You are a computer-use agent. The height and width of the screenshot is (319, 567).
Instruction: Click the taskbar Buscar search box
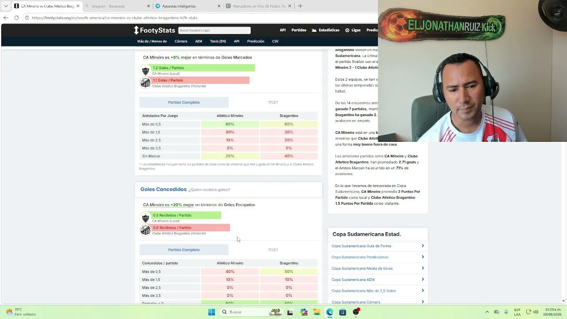(x=252, y=312)
